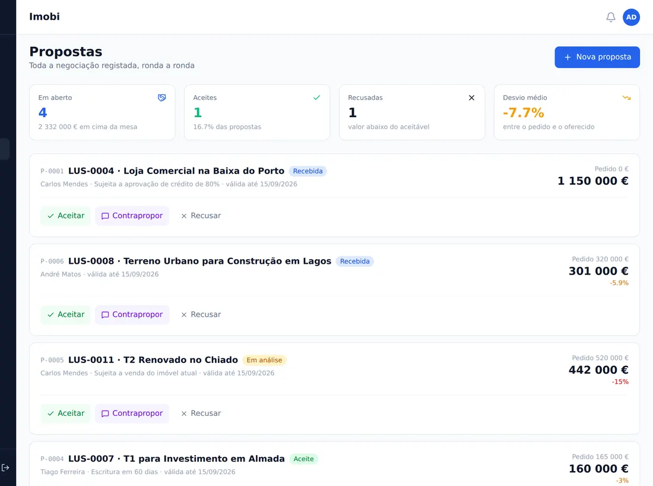653x486 pixels.
Task: Refuse the P-0005 T2 Chiado proposal
Action: pyautogui.click(x=201, y=414)
